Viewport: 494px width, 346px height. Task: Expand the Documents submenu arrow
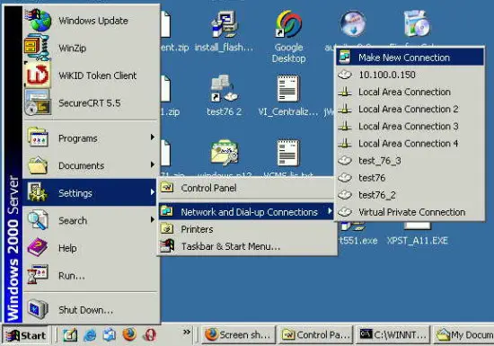click(x=153, y=164)
